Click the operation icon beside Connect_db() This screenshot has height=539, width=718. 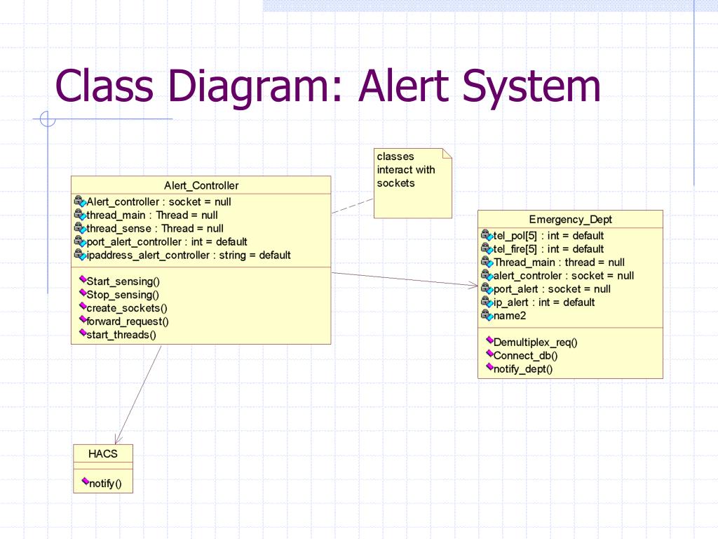490,354
